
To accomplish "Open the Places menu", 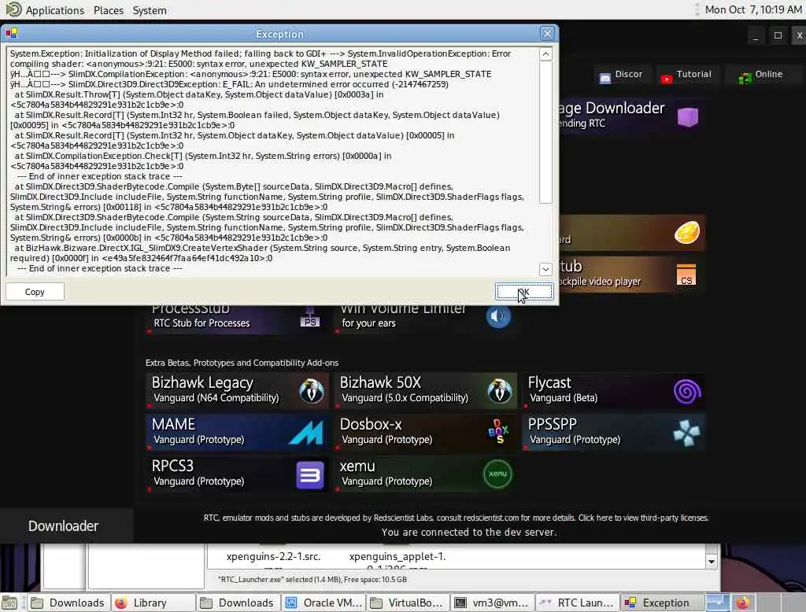I will coord(109,10).
